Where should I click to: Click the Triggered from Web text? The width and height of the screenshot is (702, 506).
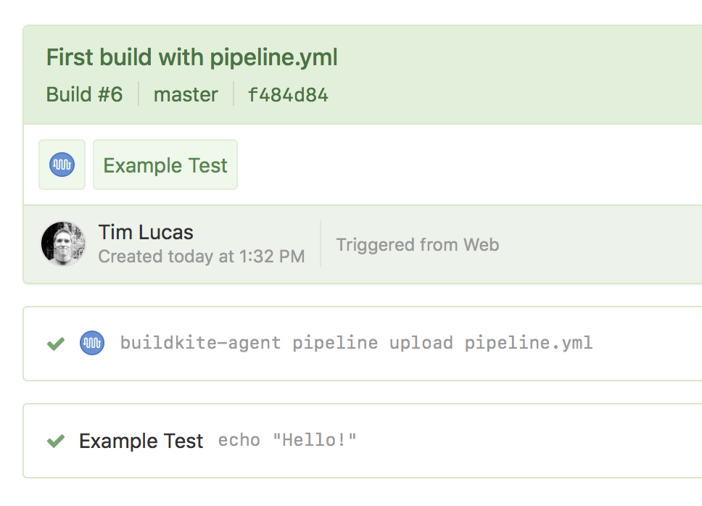pyautogui.click(x=417, y=245)
